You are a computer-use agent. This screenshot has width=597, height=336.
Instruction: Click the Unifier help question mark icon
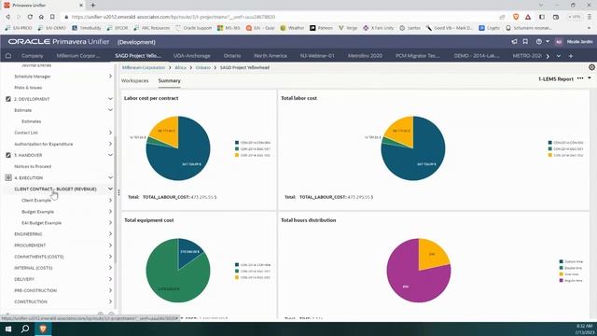[x=539, y=41]
